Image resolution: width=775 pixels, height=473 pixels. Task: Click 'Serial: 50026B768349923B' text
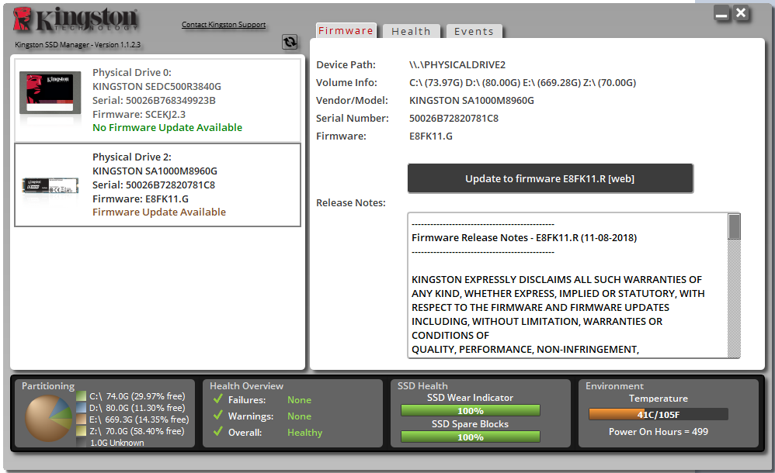tap(155, 100)
